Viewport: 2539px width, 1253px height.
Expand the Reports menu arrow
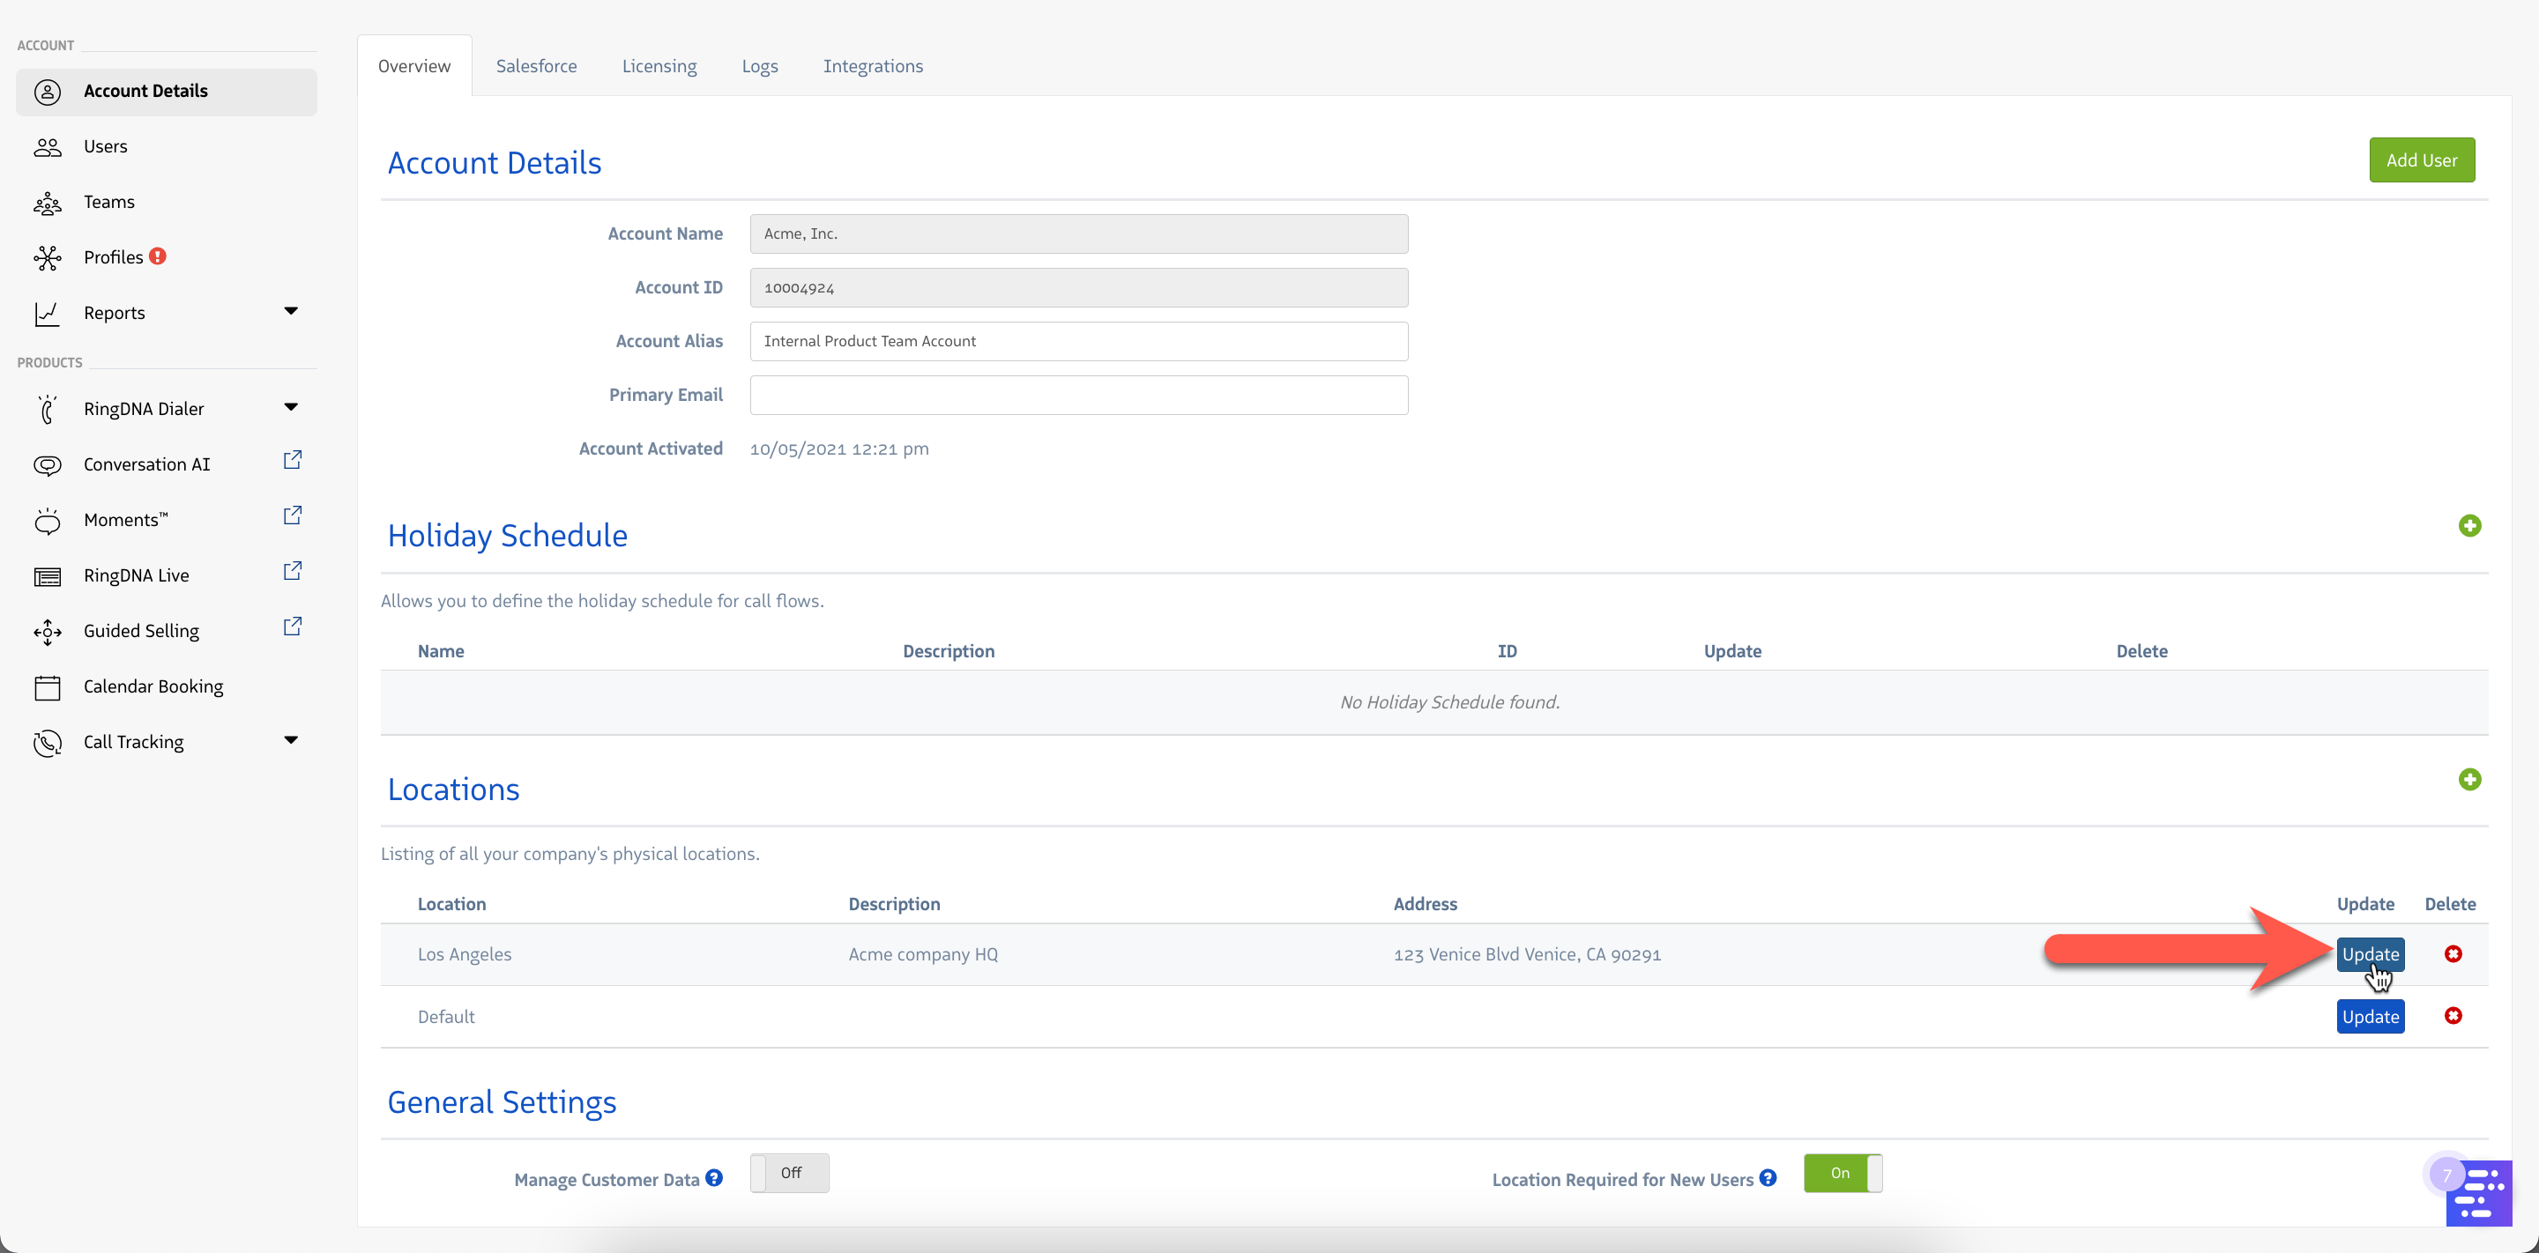pos(290,311)
